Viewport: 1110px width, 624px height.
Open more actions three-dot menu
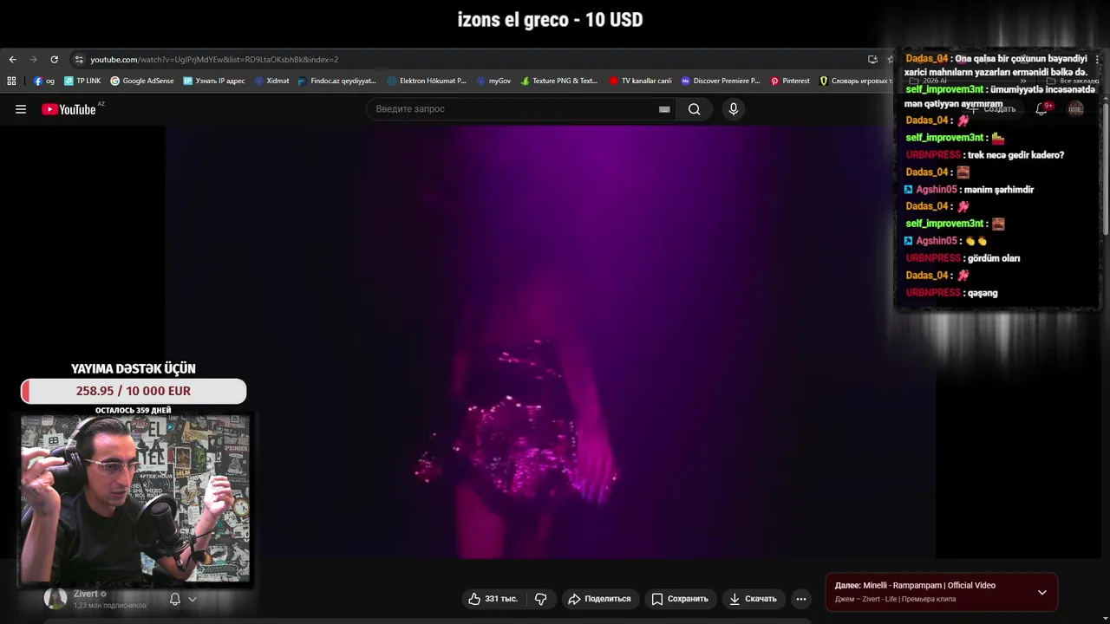(801, 599)
